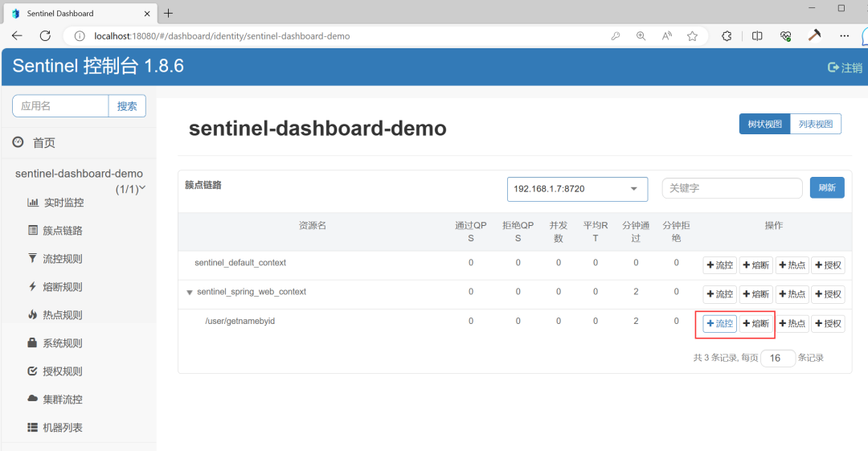Viewport: 868px width, 451px height.
Task: Click the 注销 logout icon
Action: [833, 67]
